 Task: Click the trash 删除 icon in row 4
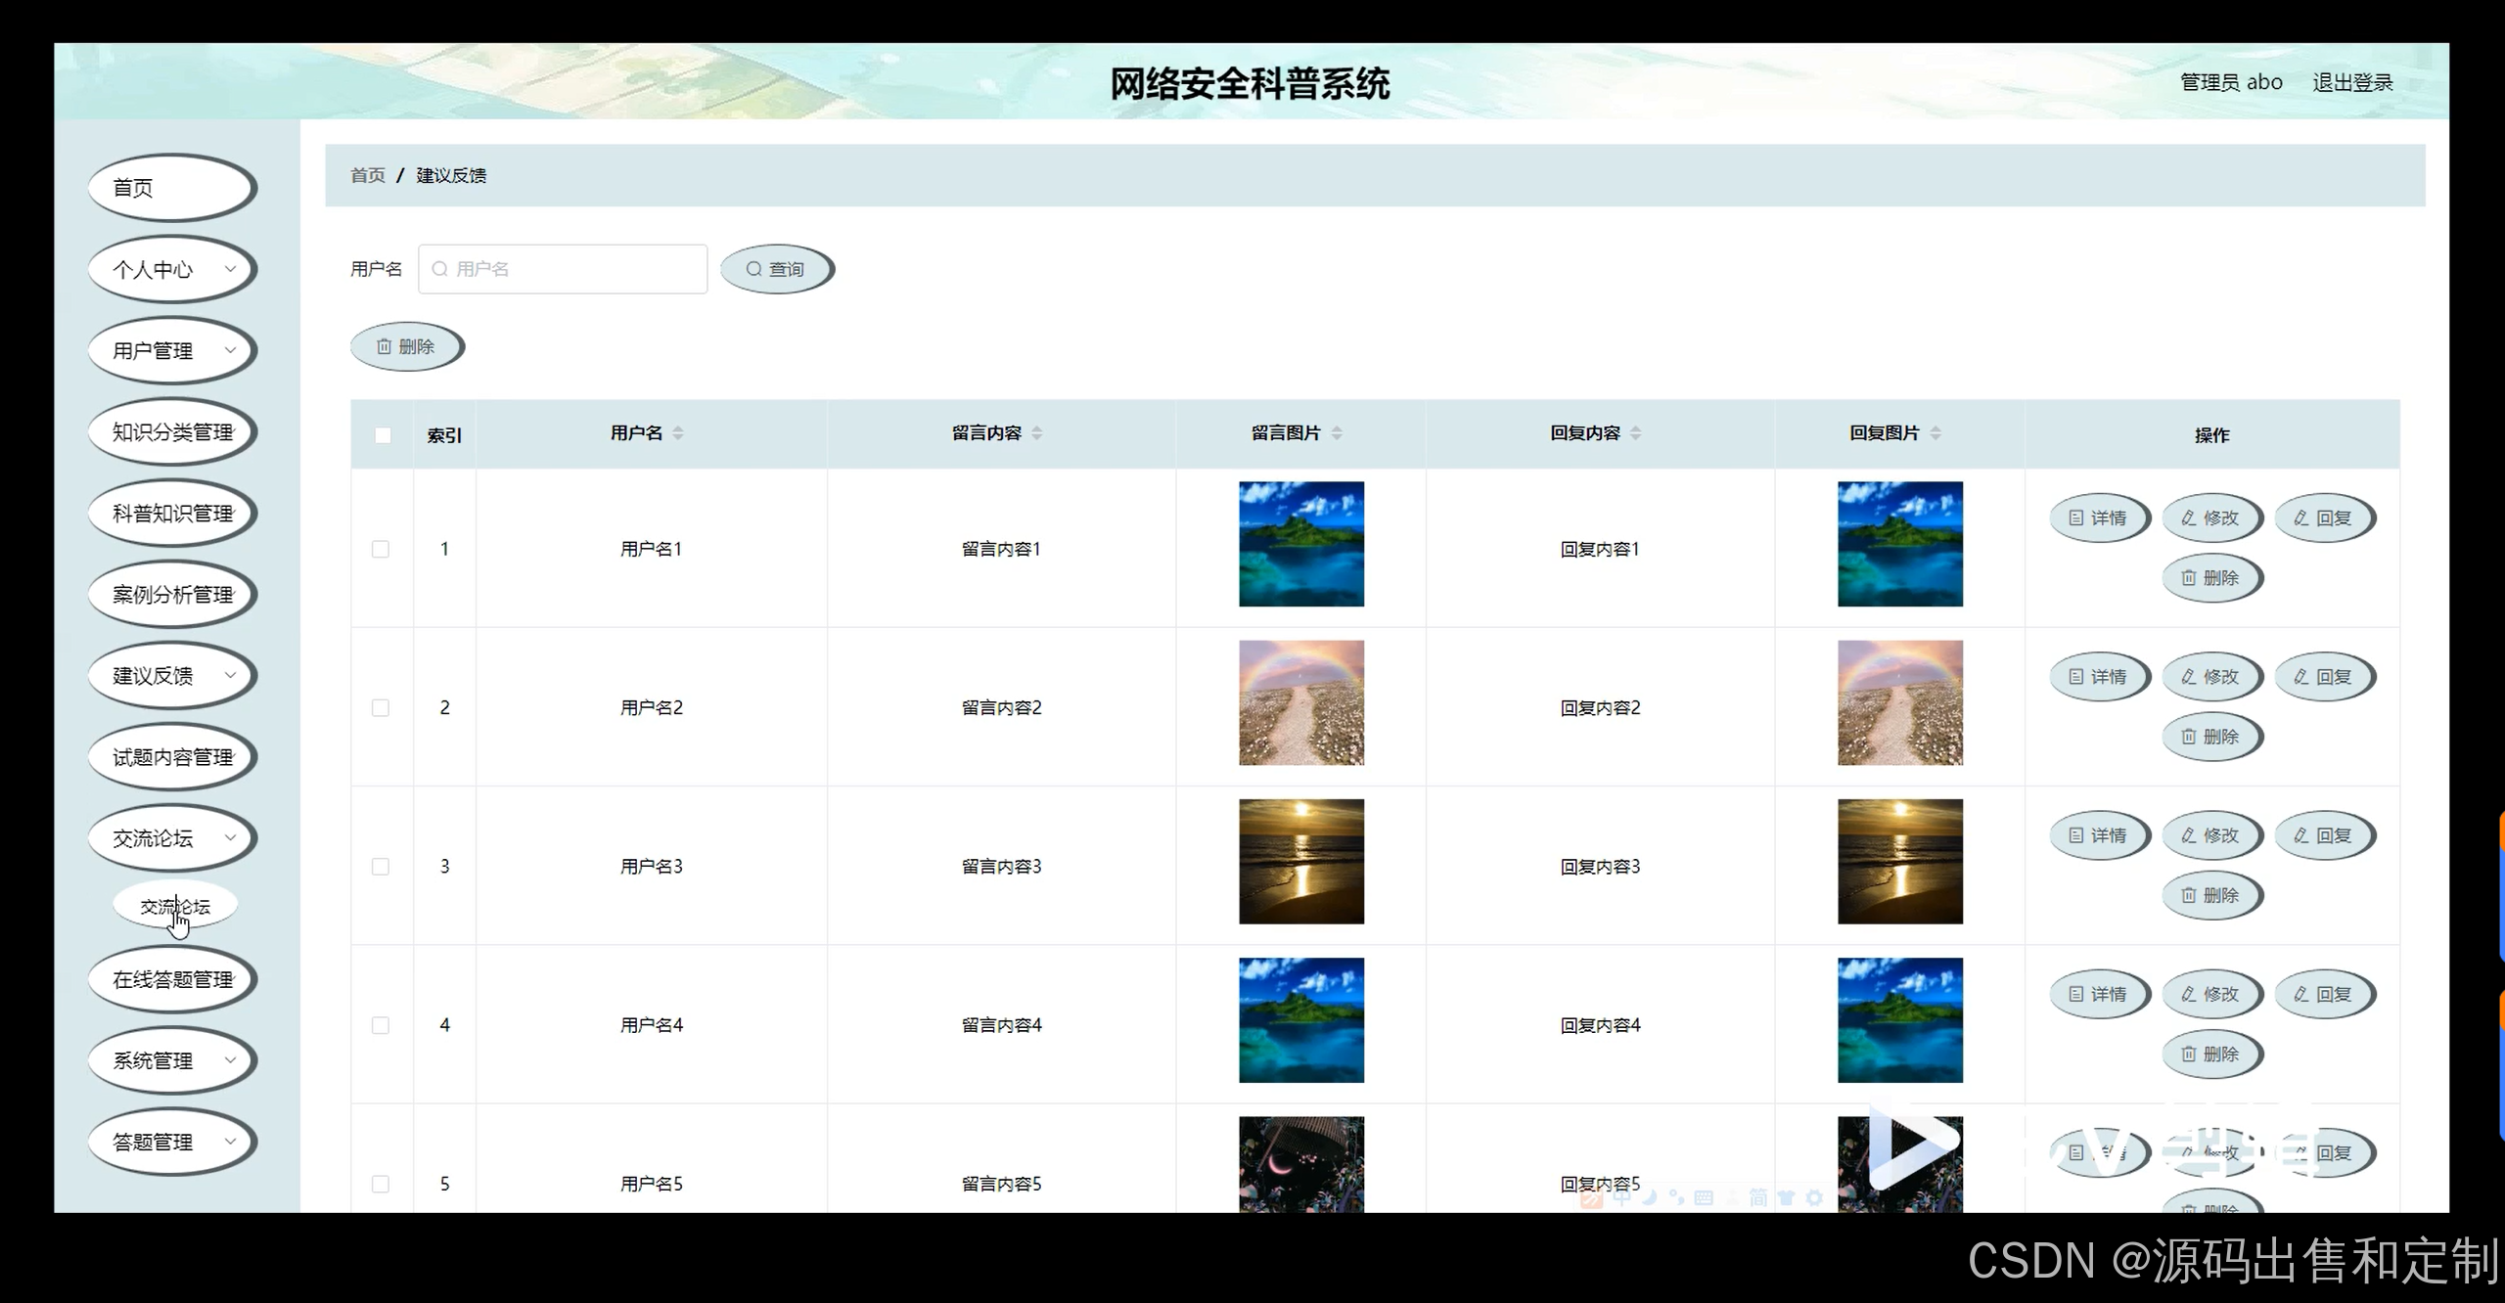click(x=2210, y=1054)
